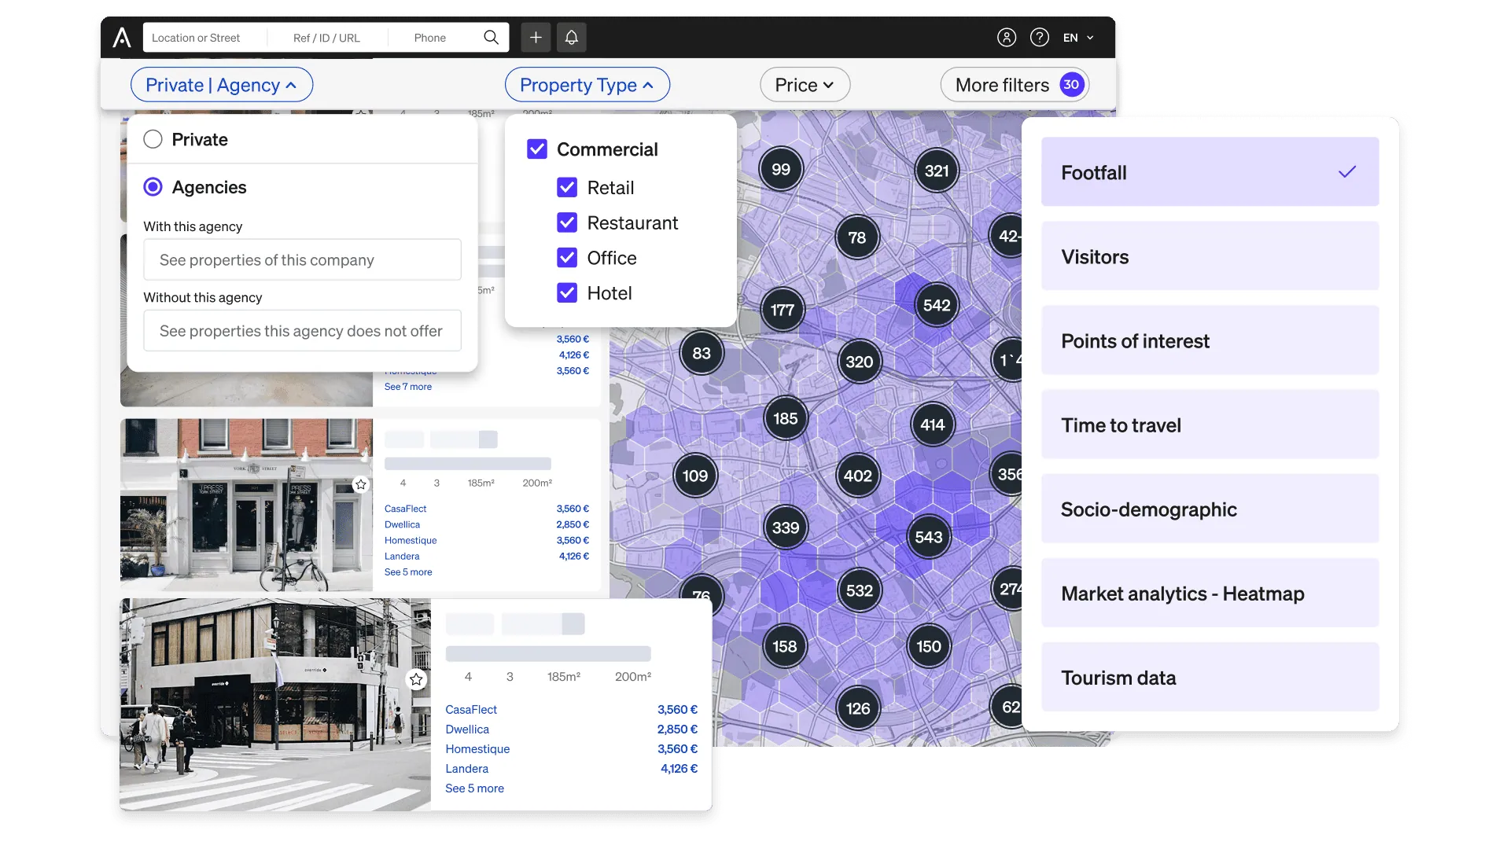Screen dimensions: 1510x849
Task: Click the Location or Street field
Action: pyautogui.click(x=204, y=38)
